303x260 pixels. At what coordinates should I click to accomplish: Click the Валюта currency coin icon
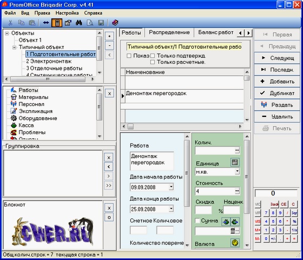(x=235, y=243)
